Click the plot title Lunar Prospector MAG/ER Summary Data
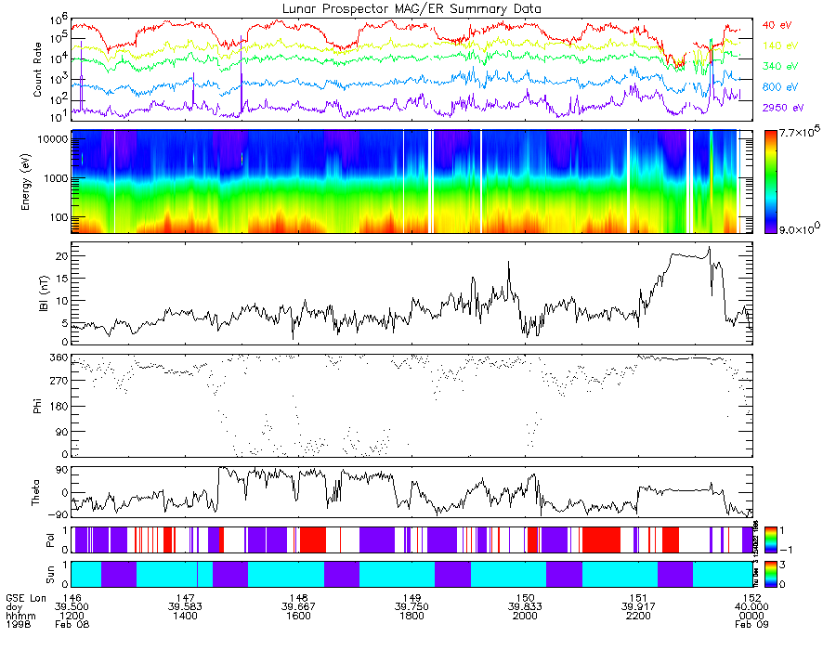This screenshot has height=650, width=836. [411, 8]
